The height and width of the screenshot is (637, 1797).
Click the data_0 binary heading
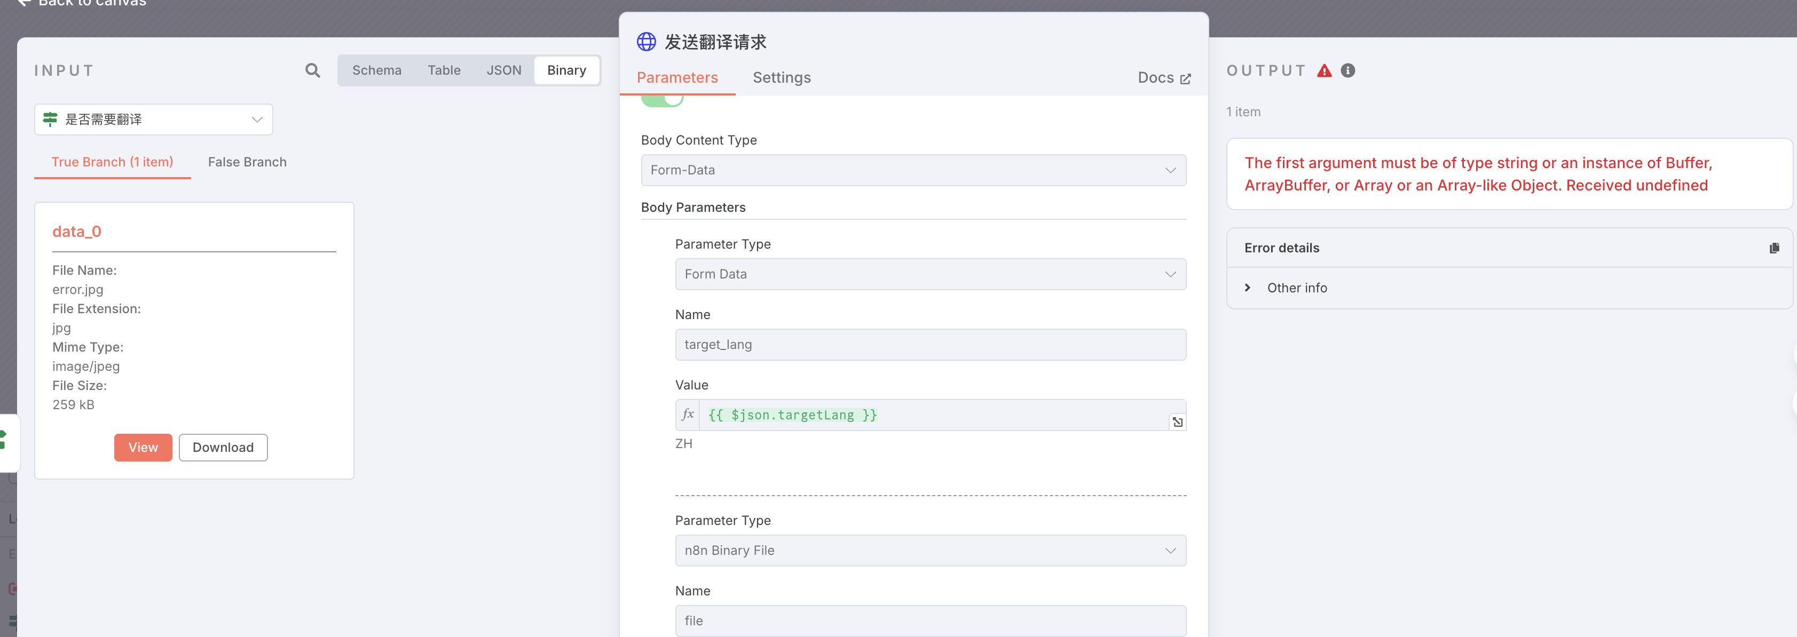[x=77, y=232]
